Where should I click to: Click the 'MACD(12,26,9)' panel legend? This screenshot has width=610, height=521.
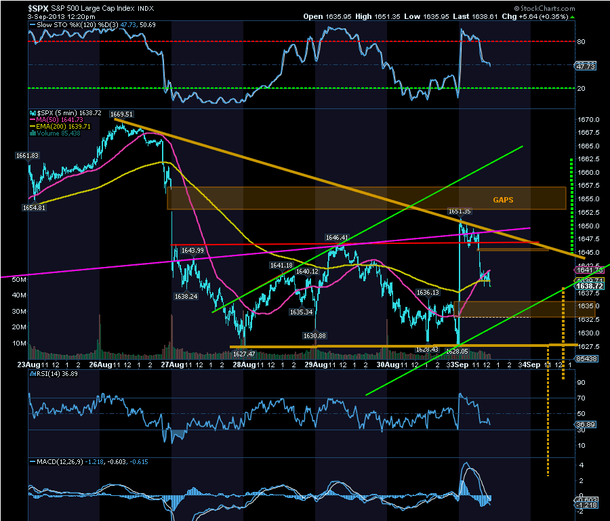click(x=60, y=462)
